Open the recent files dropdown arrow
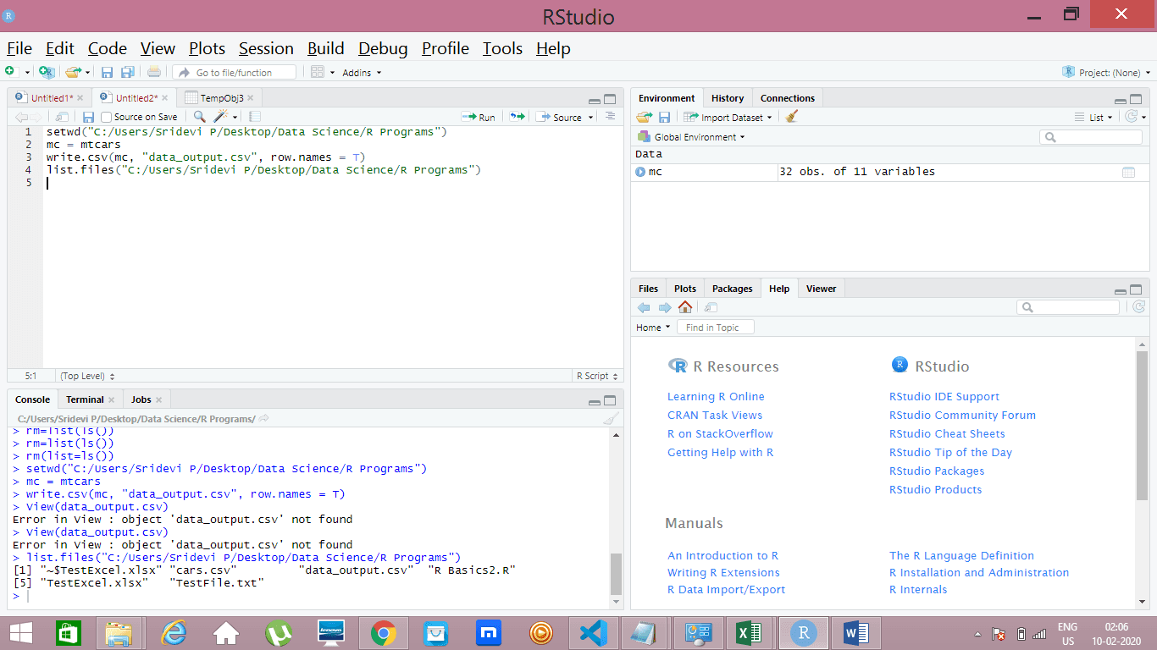 (87, 73)
